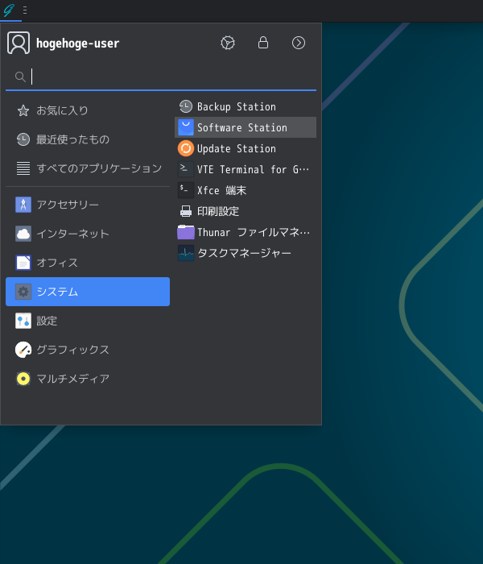Viewport: 483px width, 564px height.
Task: Show すべてのアプリケーション list
Action: coord(88,168)
